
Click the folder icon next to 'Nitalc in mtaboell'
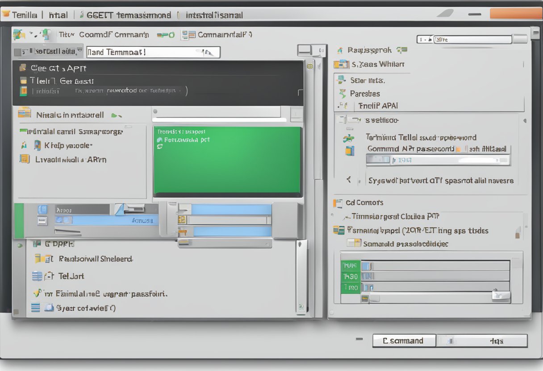[x=24, y=113]
